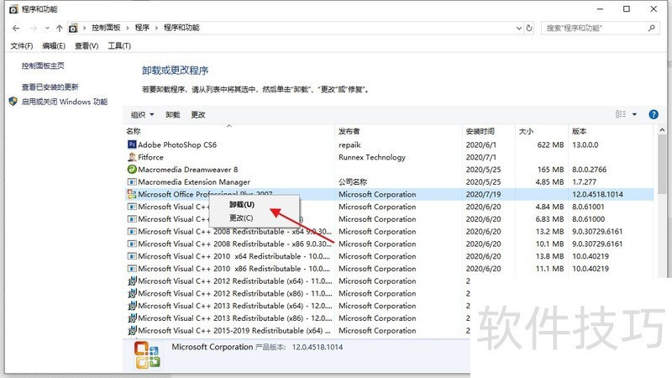Screen dimensions: 672x378
Task: Open 查看已安装的更新 link
Action: [x=50, y=87]
